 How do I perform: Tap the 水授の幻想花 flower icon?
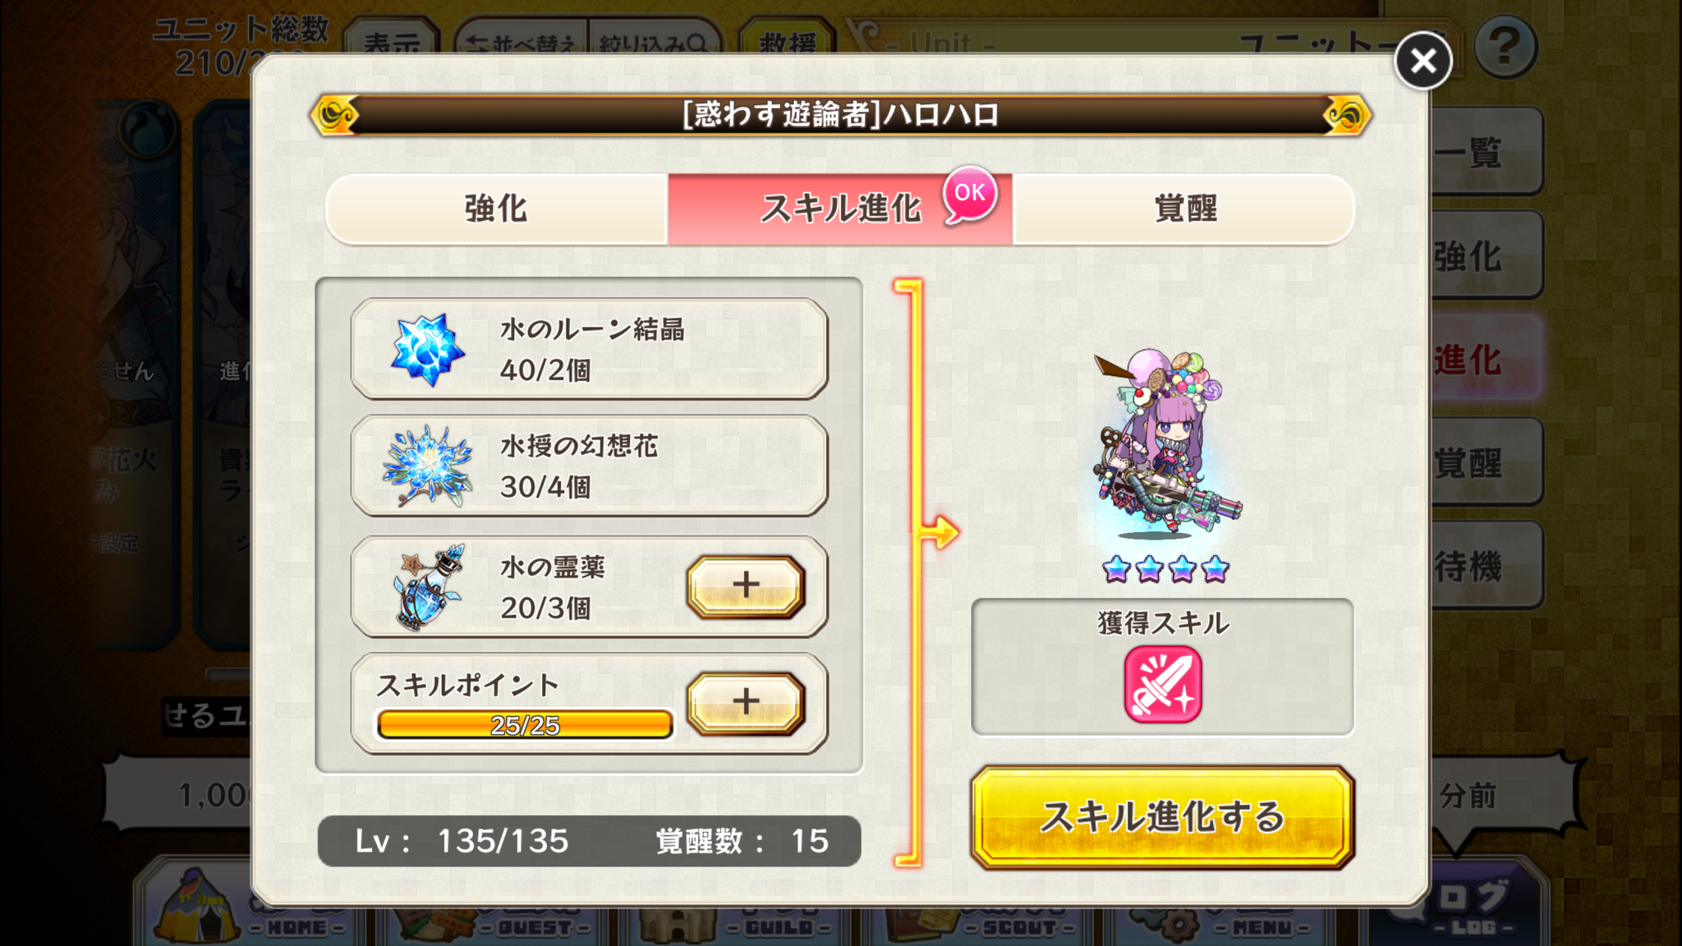click(x=427, y=466)
